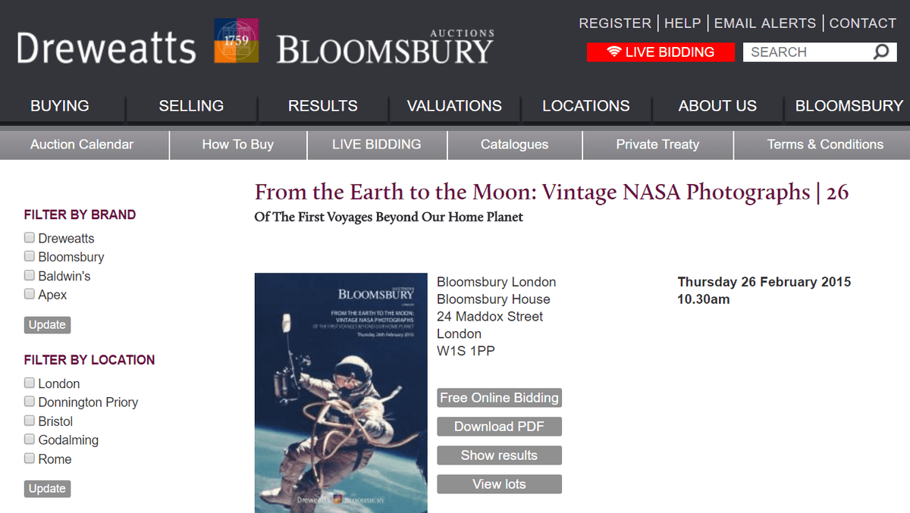
Task: Open the VALUATIONS menu
Action: [454, 106]
